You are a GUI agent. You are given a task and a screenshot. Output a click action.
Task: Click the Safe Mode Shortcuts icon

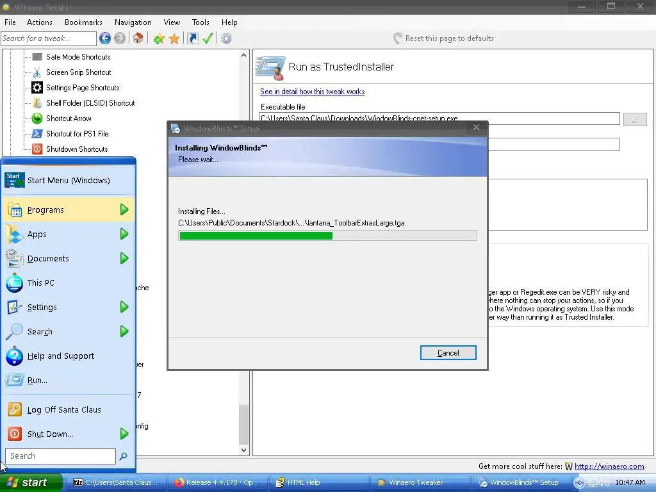tap(37, 57)
